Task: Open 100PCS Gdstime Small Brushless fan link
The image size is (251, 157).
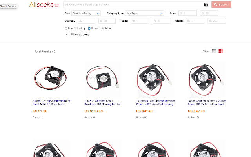Action: tap(104, 102)
